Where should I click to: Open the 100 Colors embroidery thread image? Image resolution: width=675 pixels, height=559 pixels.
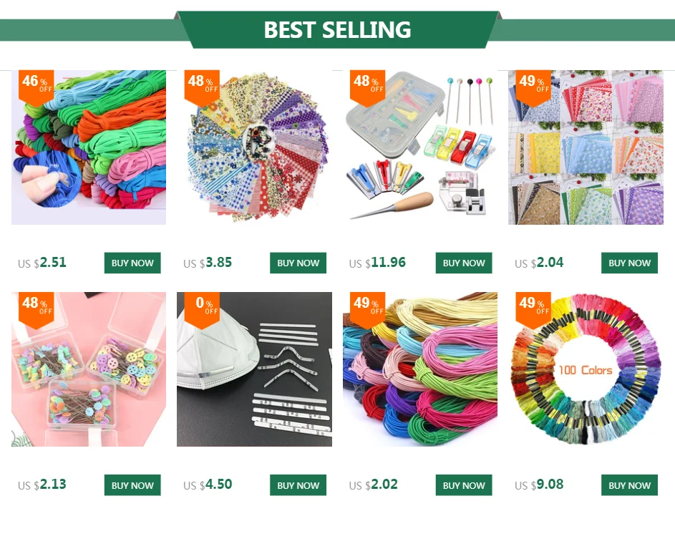pyautogui.click(x=586, y=369)
